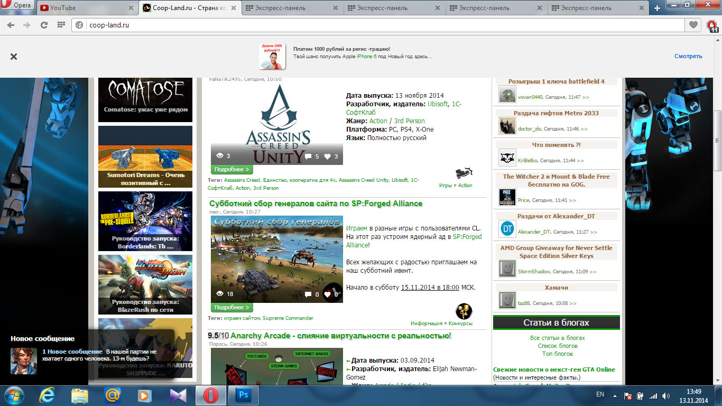
Task: Open Список блогов link
Action: pyautogui.click(x=557, y=346)
